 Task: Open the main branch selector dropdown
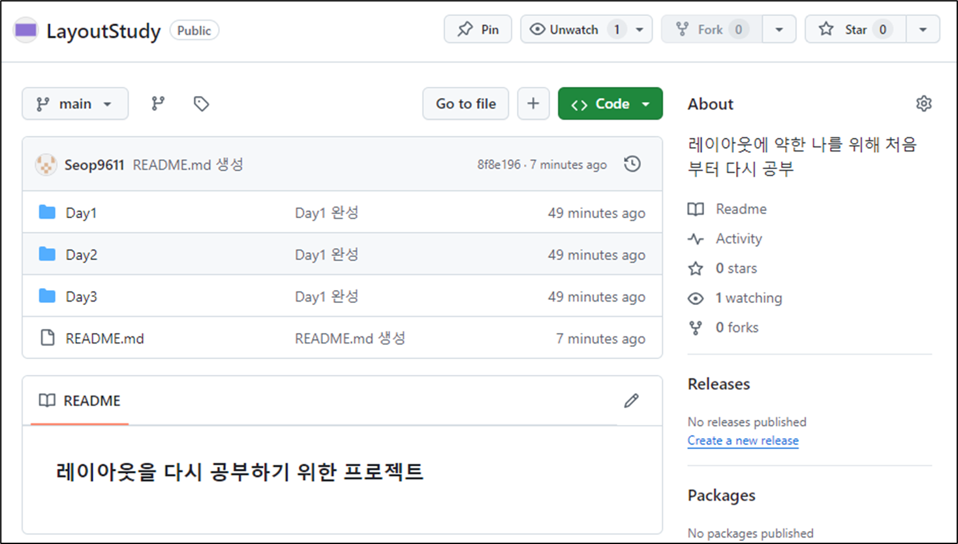pyautogui.click(x=75, y=104)
